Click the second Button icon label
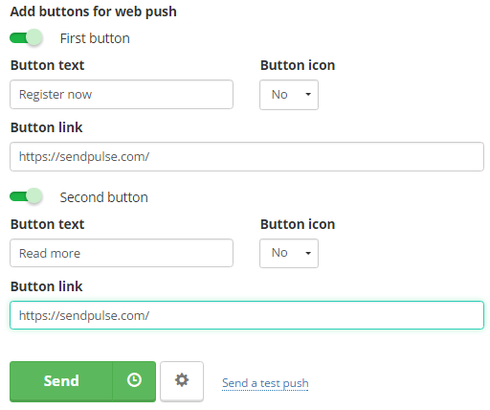The width and height of the screenshot is (490, 410). (298, 224)
